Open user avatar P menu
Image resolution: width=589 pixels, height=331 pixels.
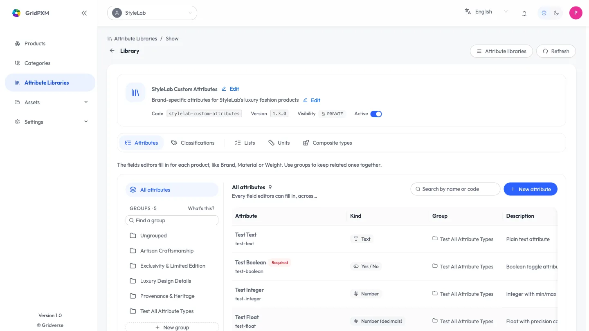[x=576, y=13]
